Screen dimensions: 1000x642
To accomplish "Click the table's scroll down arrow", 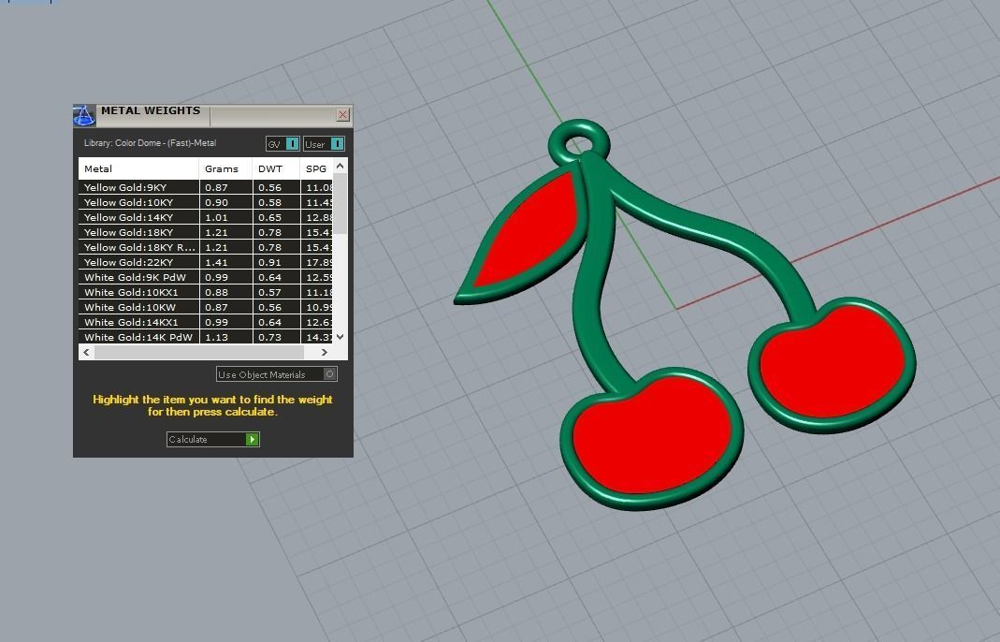I will coord(340,336).
